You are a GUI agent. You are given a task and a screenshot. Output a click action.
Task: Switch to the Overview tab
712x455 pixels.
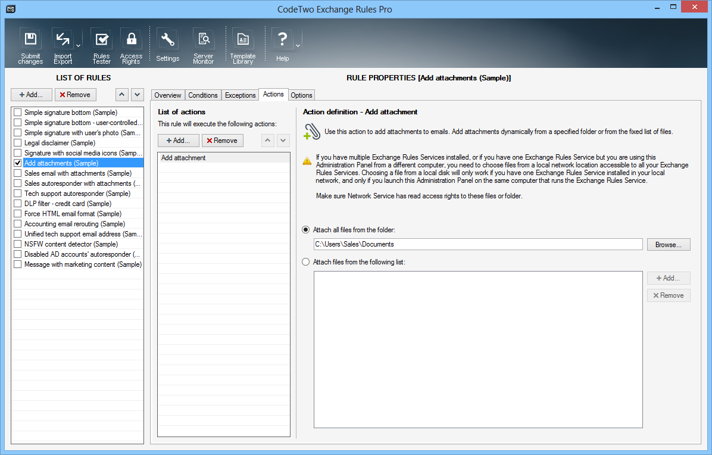167,95
